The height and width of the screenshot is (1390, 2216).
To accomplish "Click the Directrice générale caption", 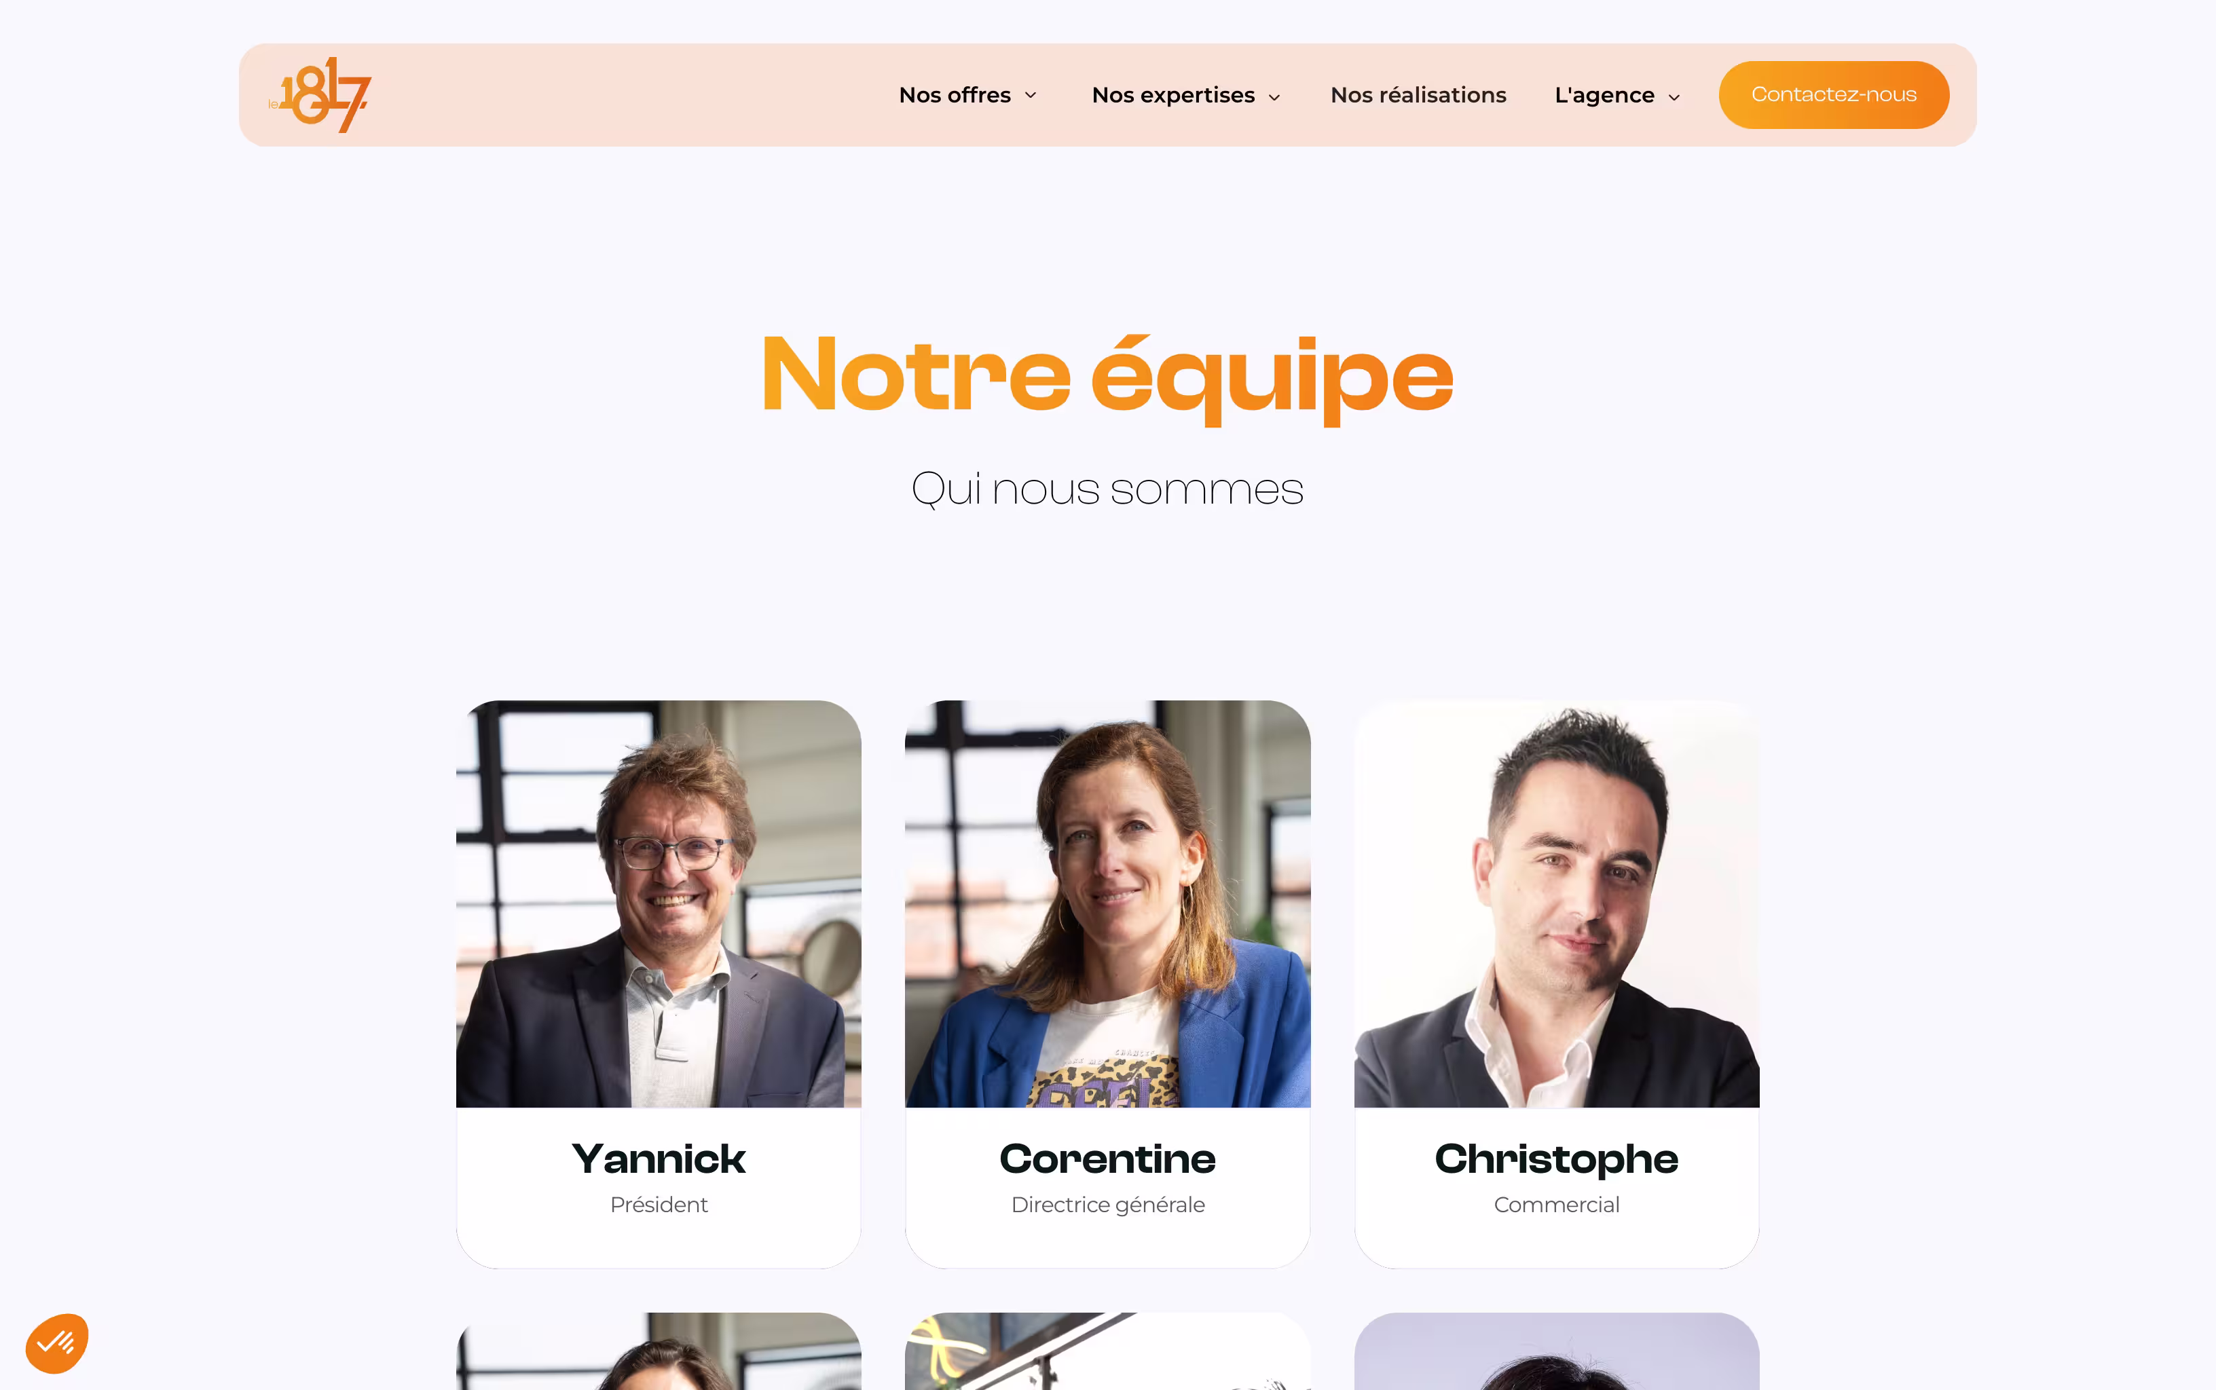I will pos(1107,1204).
